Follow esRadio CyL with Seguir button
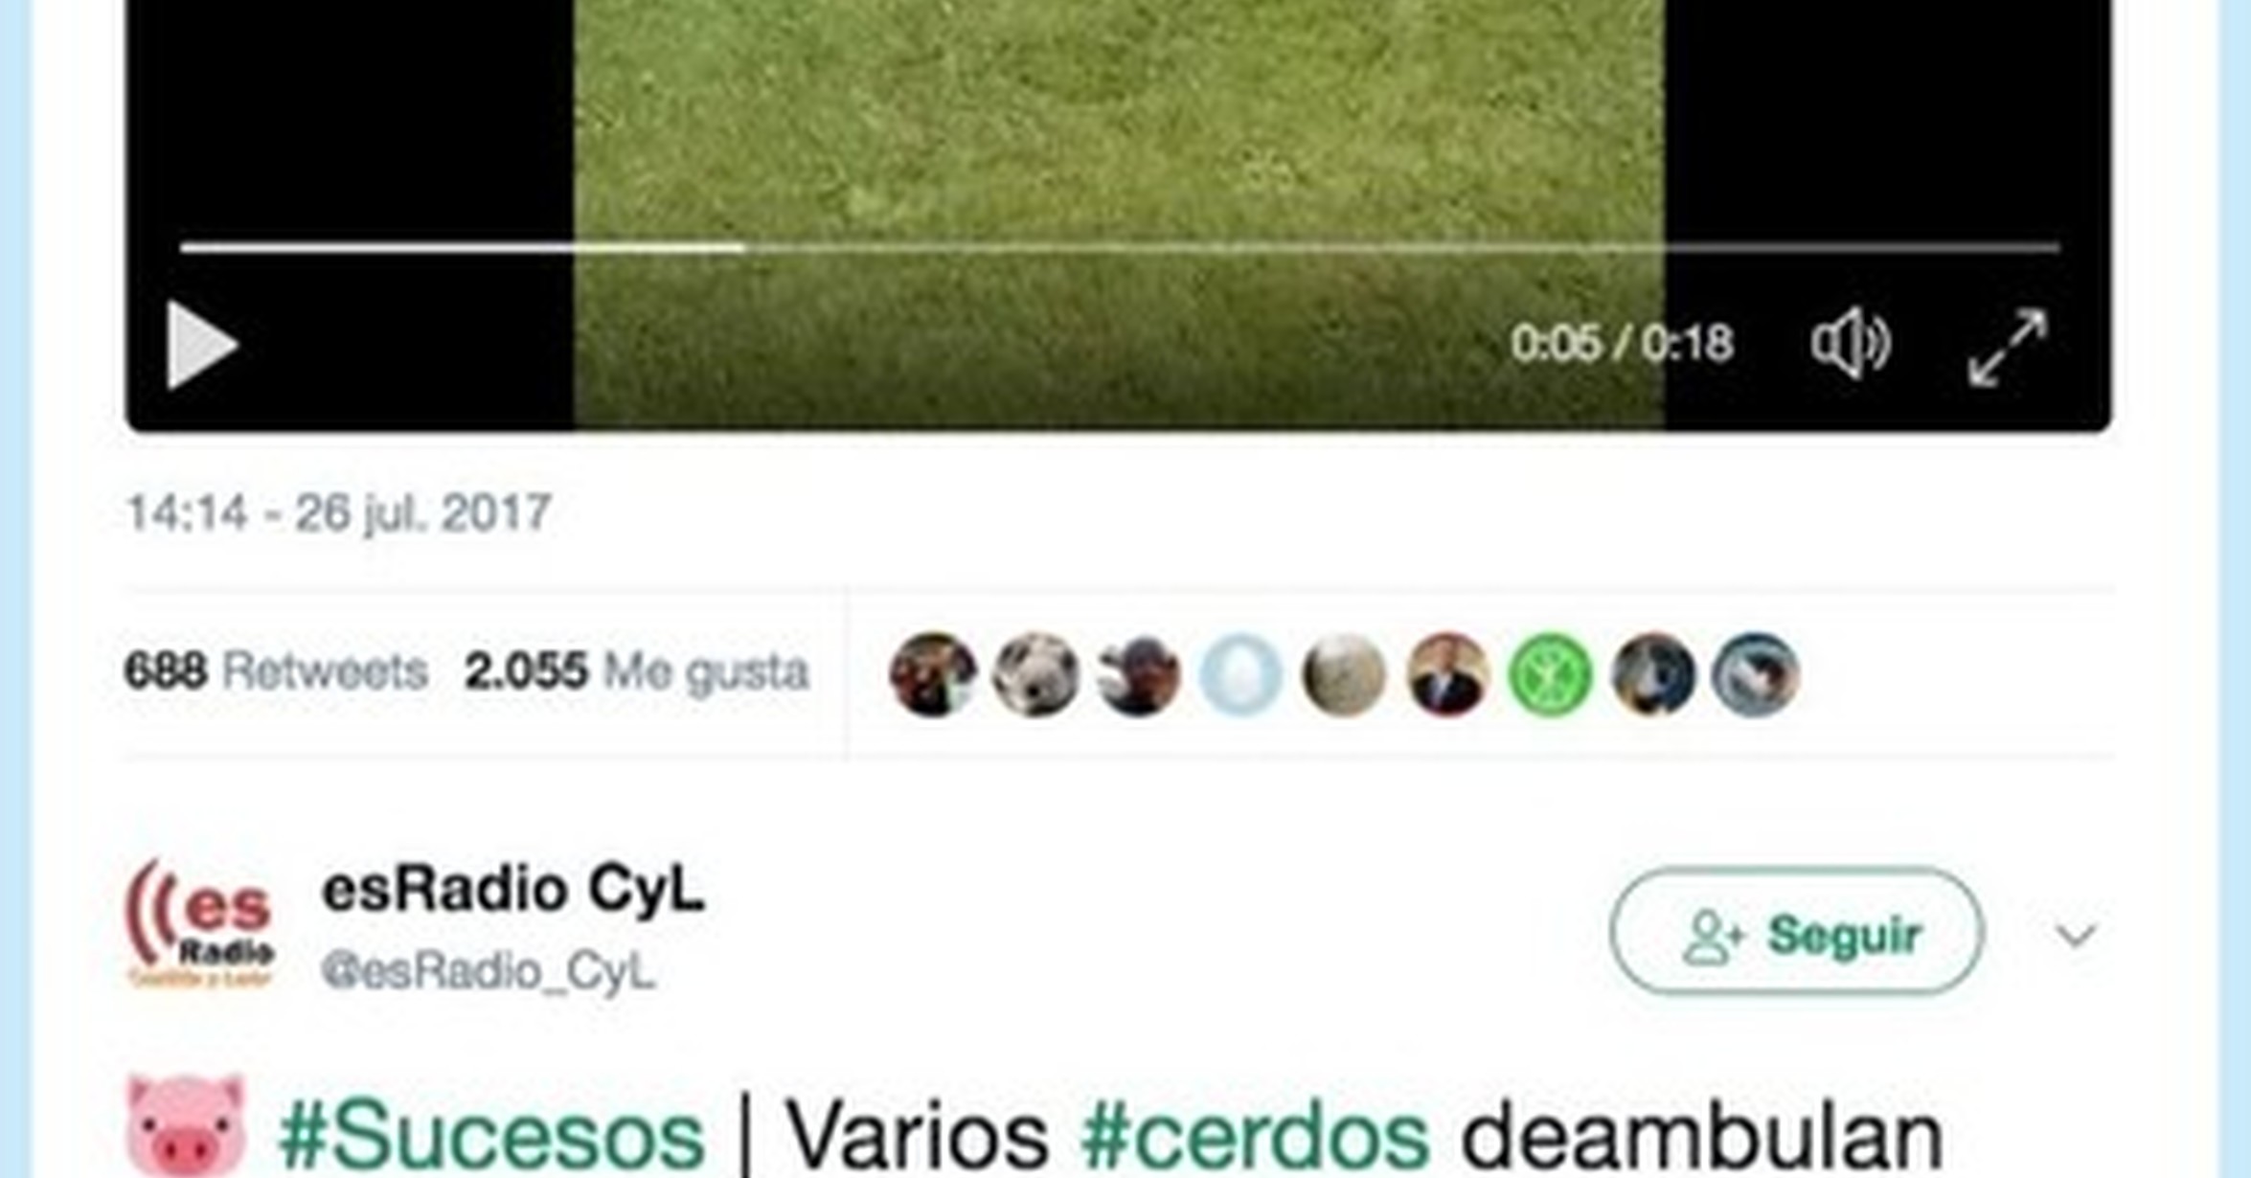2251x1178 pixels. coord(1797,932)
